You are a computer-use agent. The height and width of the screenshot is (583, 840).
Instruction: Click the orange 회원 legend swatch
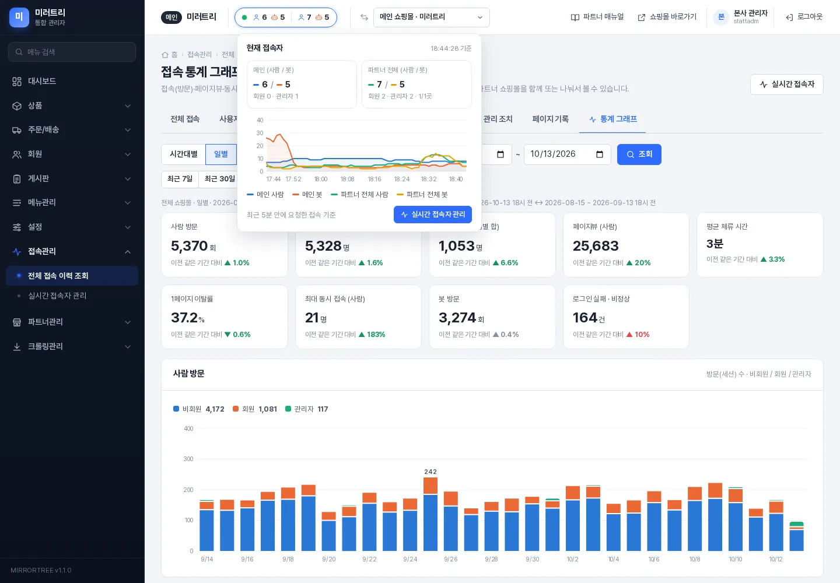[236, 409]
